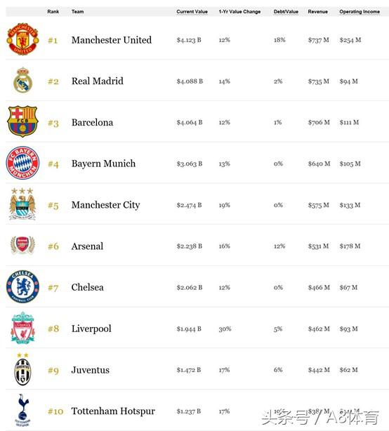389x431 pixels.
Task: Sort by Current Value column header
Action: coord(192,11)
